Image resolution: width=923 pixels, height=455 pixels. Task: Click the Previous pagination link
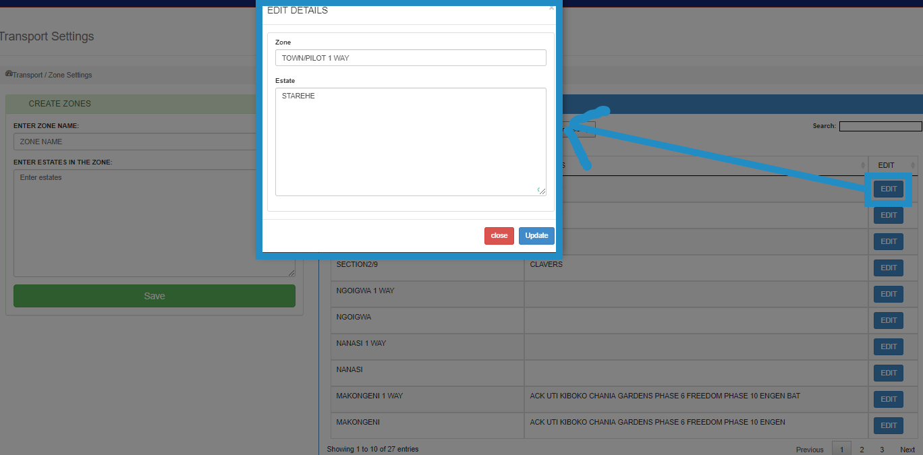pyautogui.click(x=809, y=450)
